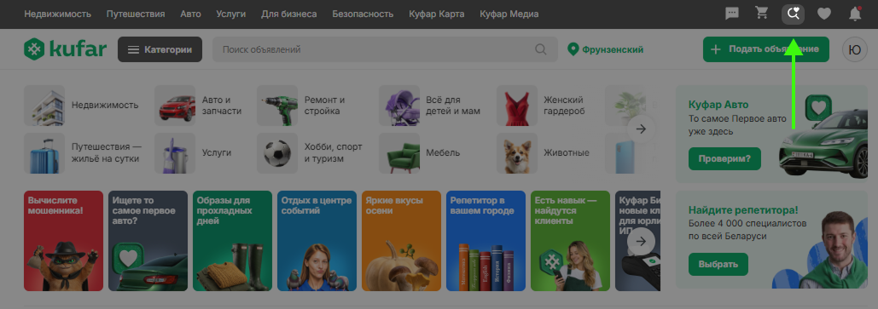878x309 pixels.
Task: Open Услуги in top menu
Action: coord(230,14)
